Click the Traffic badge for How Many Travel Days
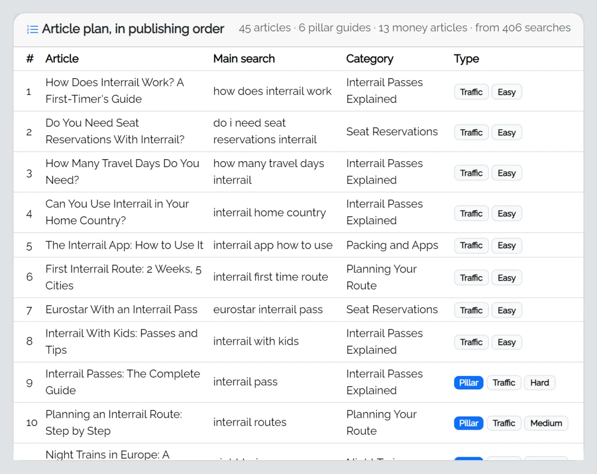 coord(471,173)
